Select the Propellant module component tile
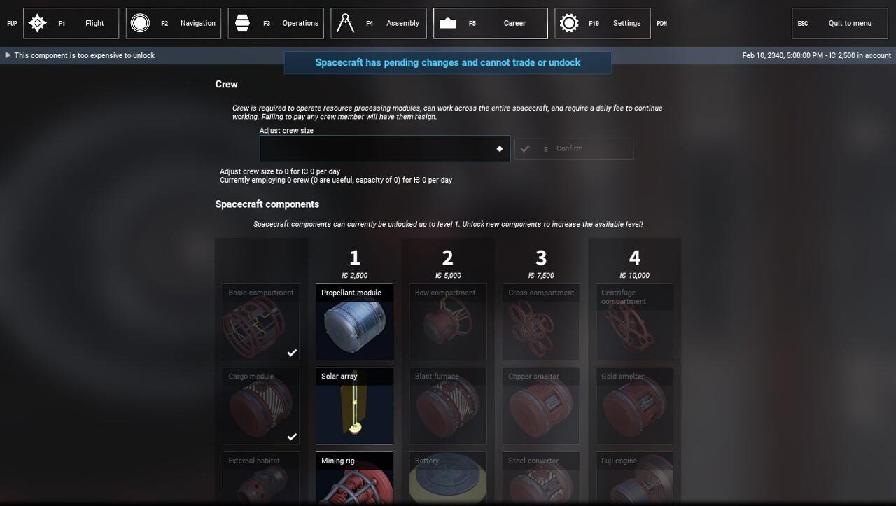 354,322
